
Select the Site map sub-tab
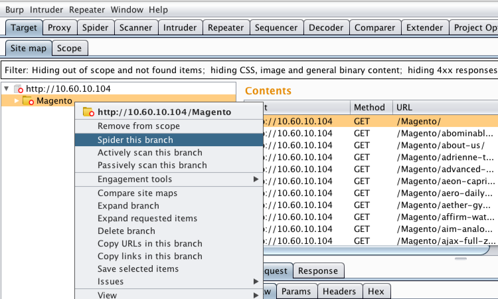coord(29,49)
